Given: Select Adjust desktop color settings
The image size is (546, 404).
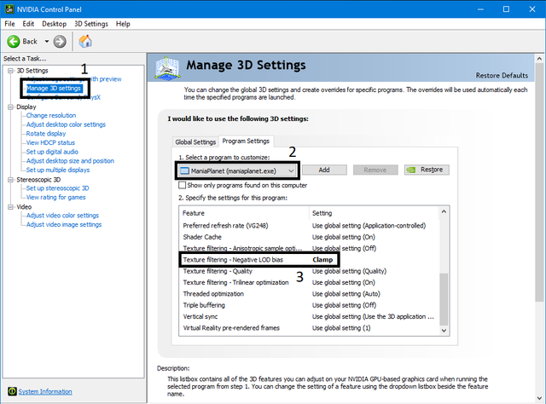Looking at the screenshot, I should coord(66,124).
